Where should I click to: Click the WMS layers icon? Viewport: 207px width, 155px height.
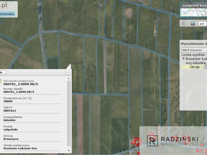[193, 24]
